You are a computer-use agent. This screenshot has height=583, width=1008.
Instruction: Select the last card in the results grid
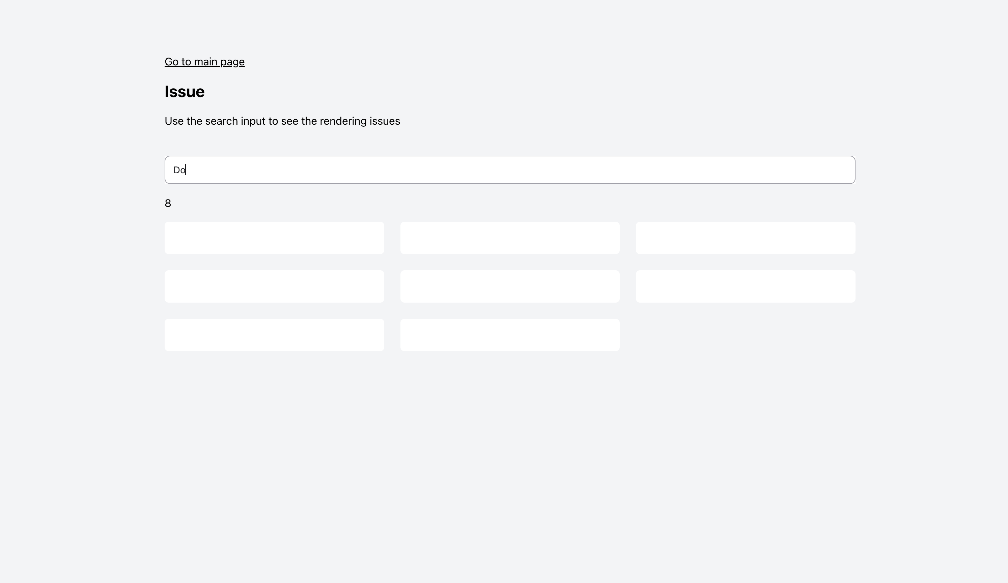click(x=510, y=334)
